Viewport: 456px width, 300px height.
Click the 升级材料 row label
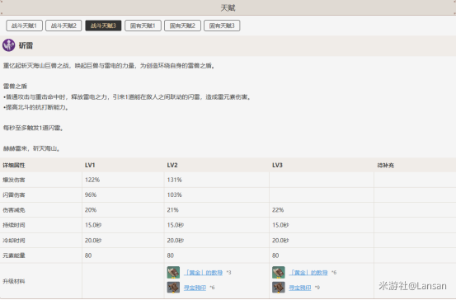pos(14,281)
